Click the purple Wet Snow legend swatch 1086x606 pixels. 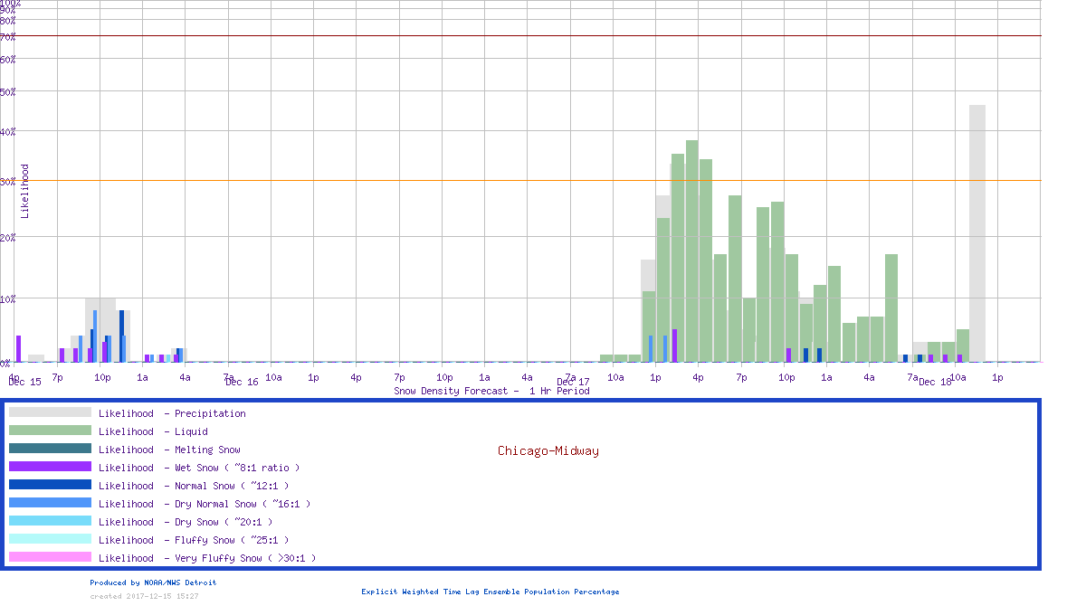click(x=50, y=468)
